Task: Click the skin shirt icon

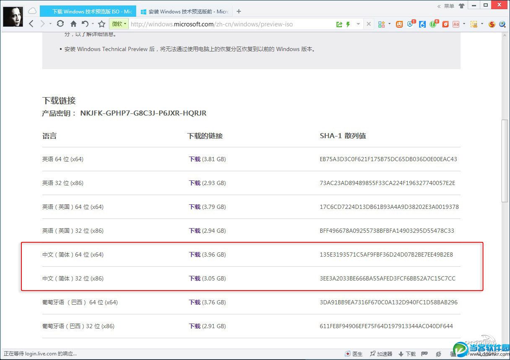Action: (x=462, y=6)
